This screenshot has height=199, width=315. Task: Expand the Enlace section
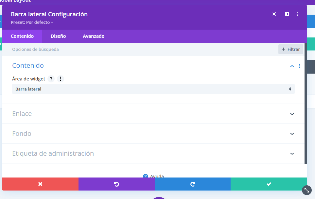click(x=153, y=114)
